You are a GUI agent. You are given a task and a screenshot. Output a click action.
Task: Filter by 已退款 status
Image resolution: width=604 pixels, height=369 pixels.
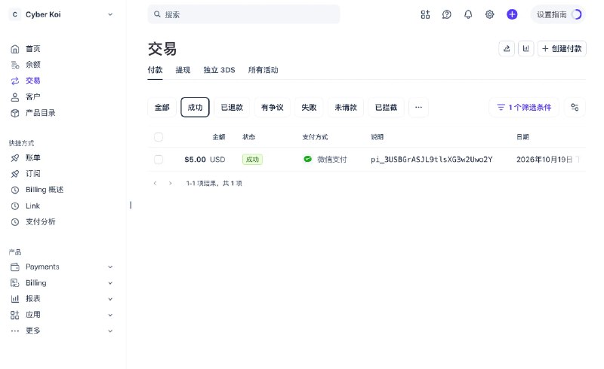coord(232,107)
